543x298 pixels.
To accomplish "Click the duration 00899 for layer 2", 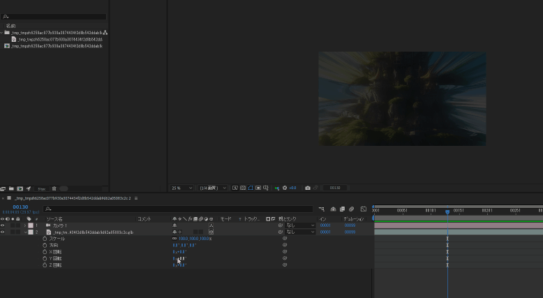I will click(x=350, y=232).
